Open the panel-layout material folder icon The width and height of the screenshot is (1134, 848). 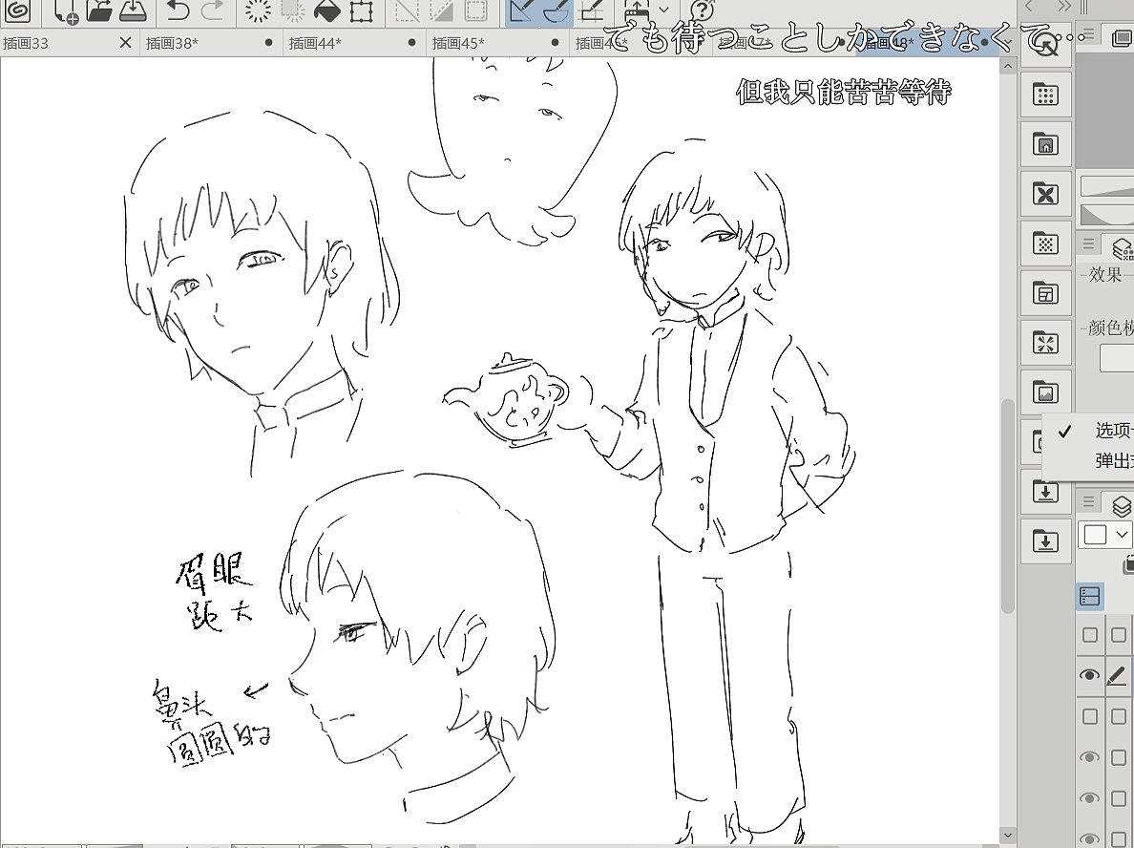pyautogui.click(x=1045, y=293)
